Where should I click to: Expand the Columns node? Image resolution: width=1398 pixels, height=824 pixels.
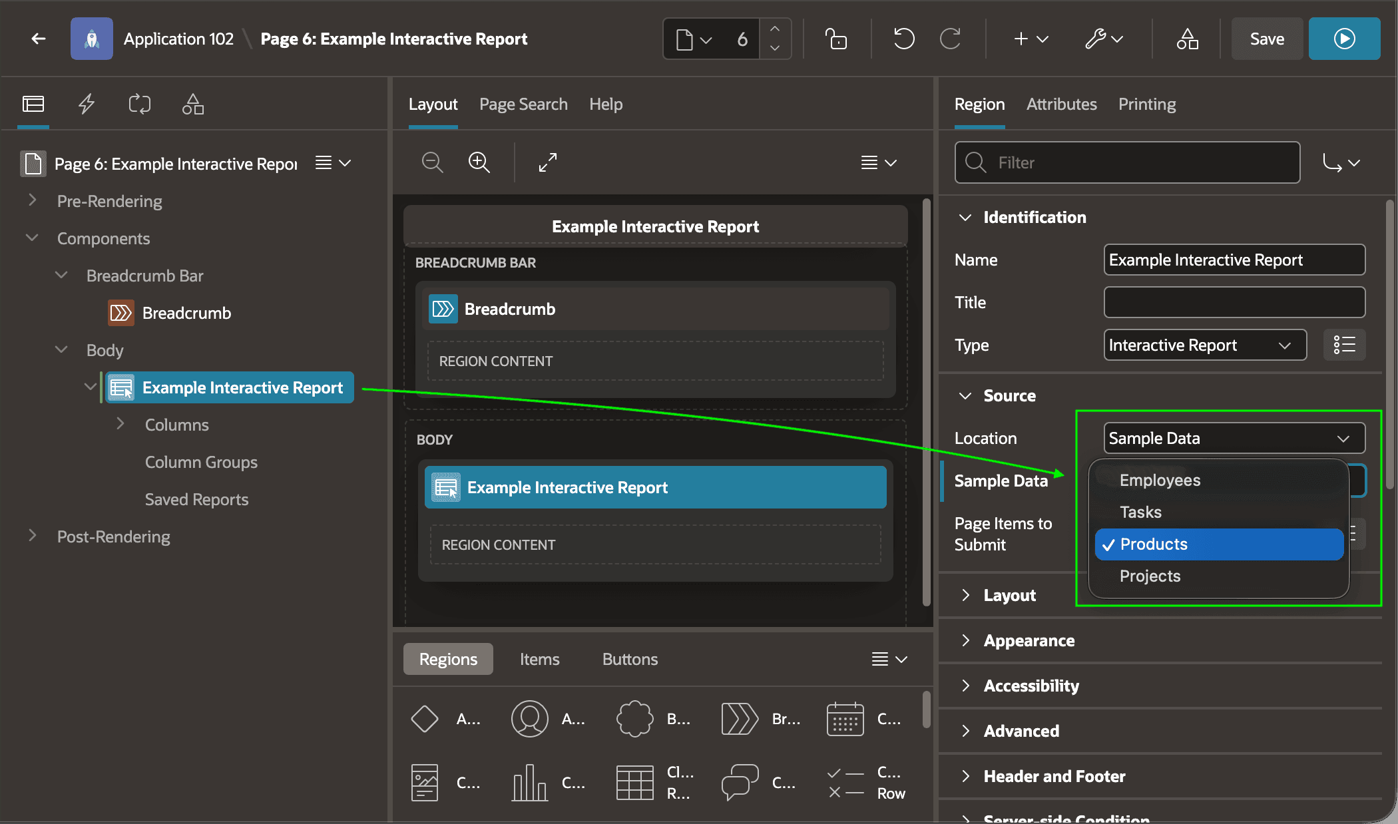120,423
